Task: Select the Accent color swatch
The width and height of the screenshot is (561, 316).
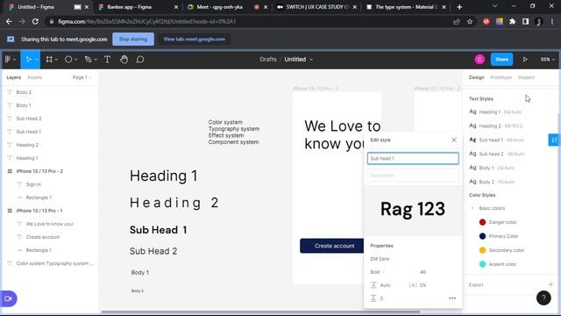Action: click(x=482, y=264)
